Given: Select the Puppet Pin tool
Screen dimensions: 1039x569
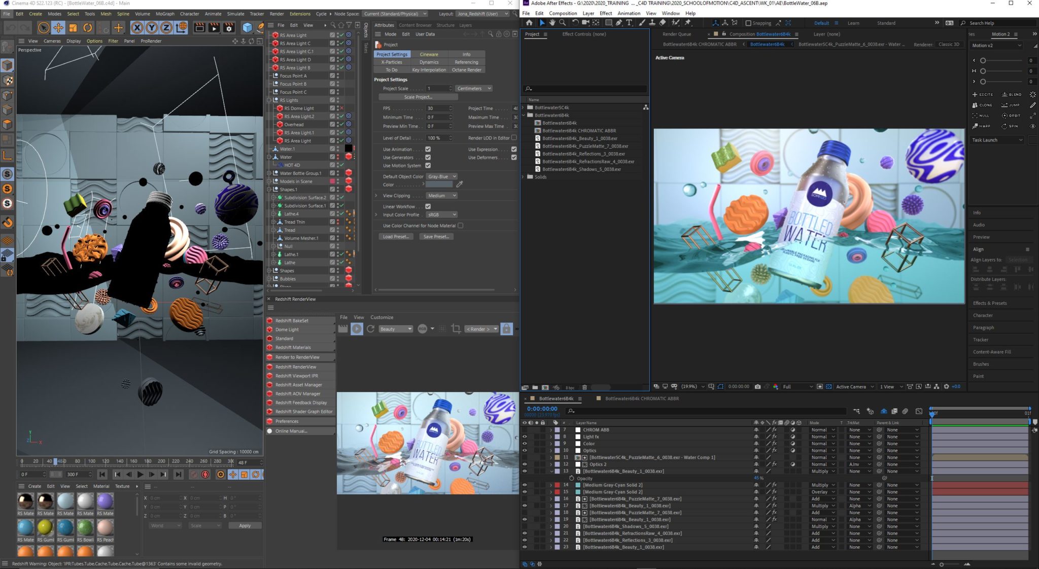Looking at the screenshot, I should click(x=688, y=23).
